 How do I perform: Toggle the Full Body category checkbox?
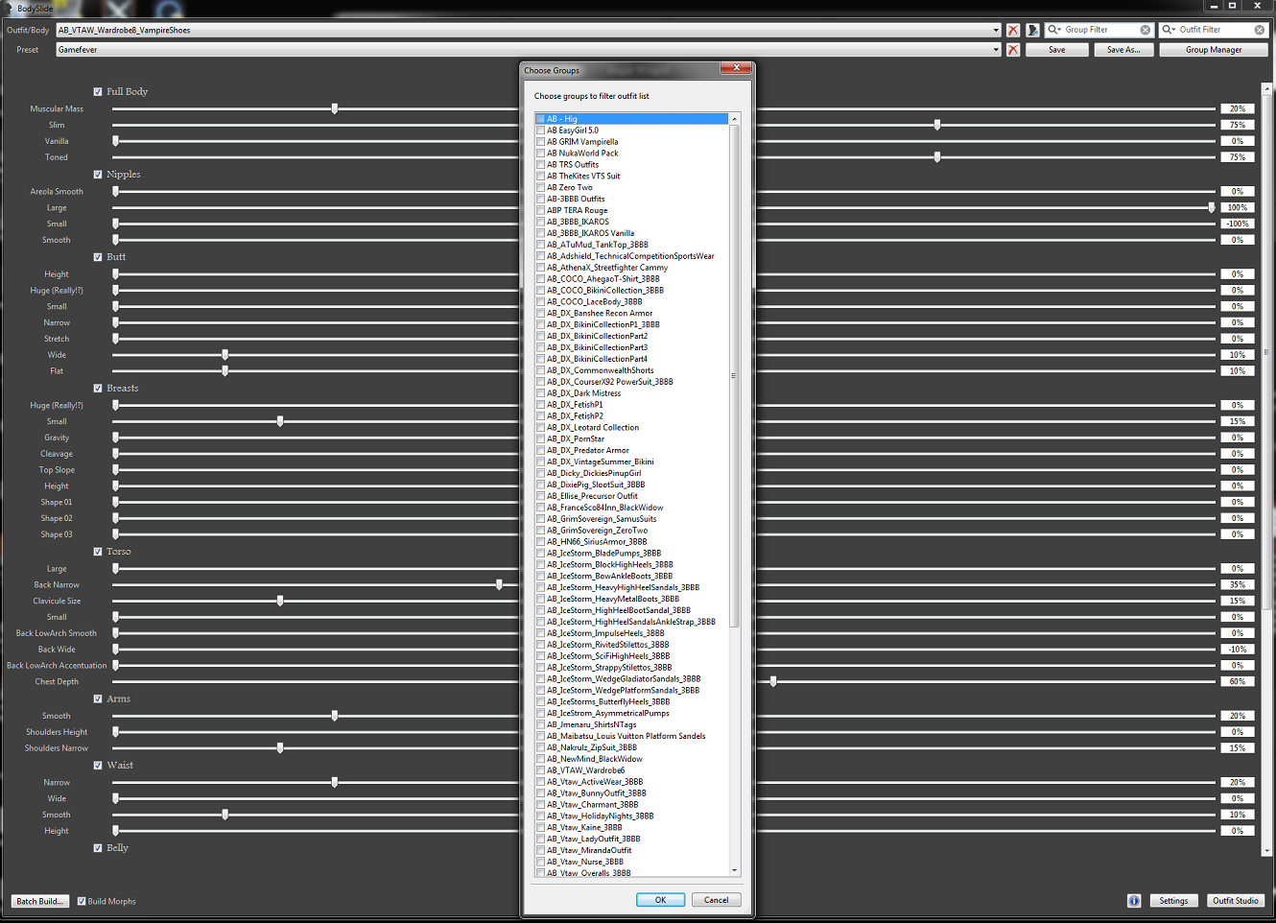click(98, 92)
